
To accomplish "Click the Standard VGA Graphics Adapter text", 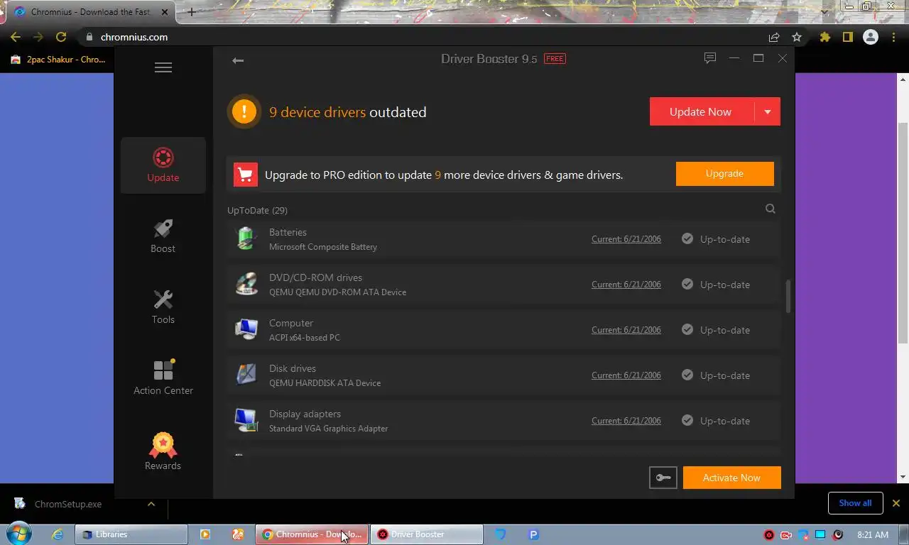I will 329,429.
